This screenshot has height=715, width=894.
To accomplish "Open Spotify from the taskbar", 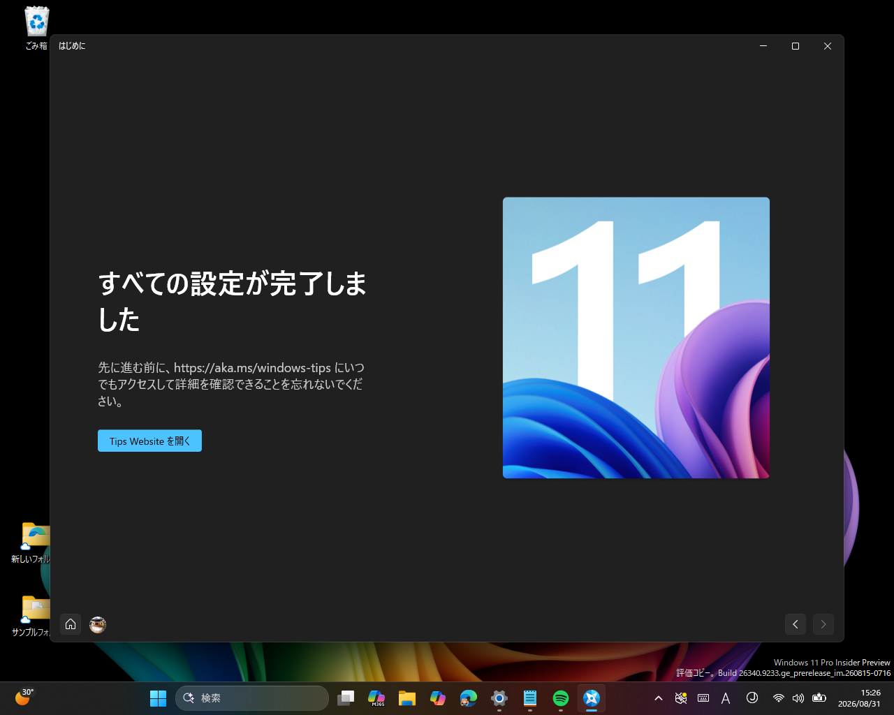I will [561, 698].
